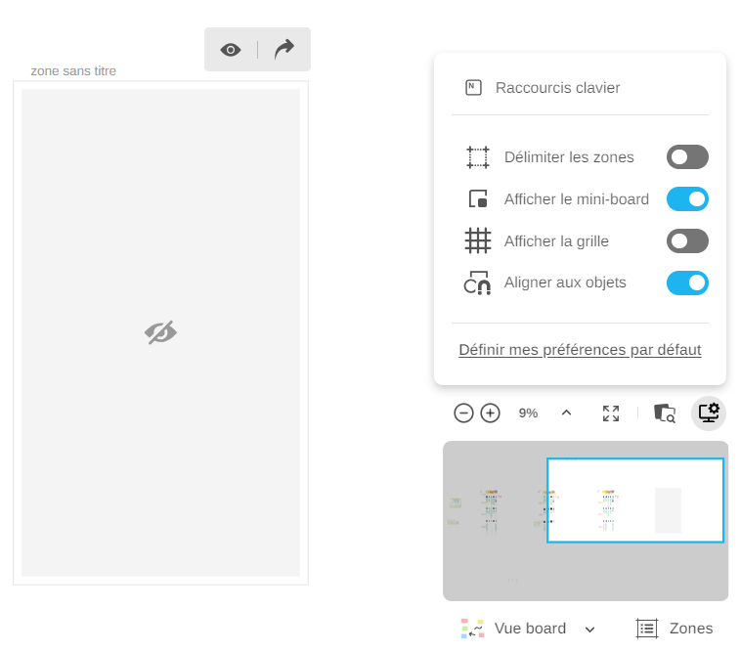Click the zoom out minus icon
The width and height of the screenshot is (740, 652).
point(463,413)
